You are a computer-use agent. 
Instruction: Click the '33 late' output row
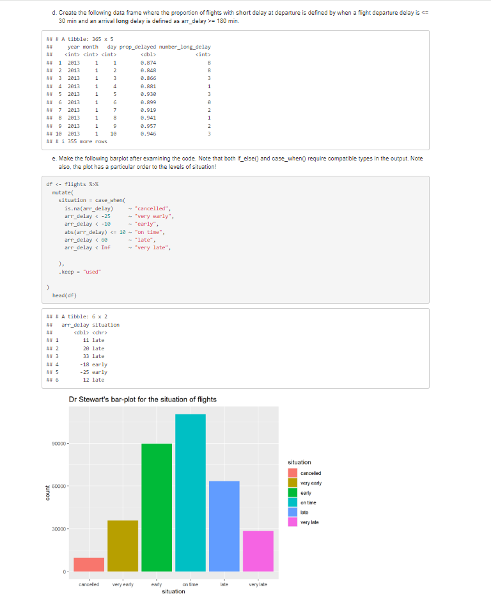(x=93, y=356)
